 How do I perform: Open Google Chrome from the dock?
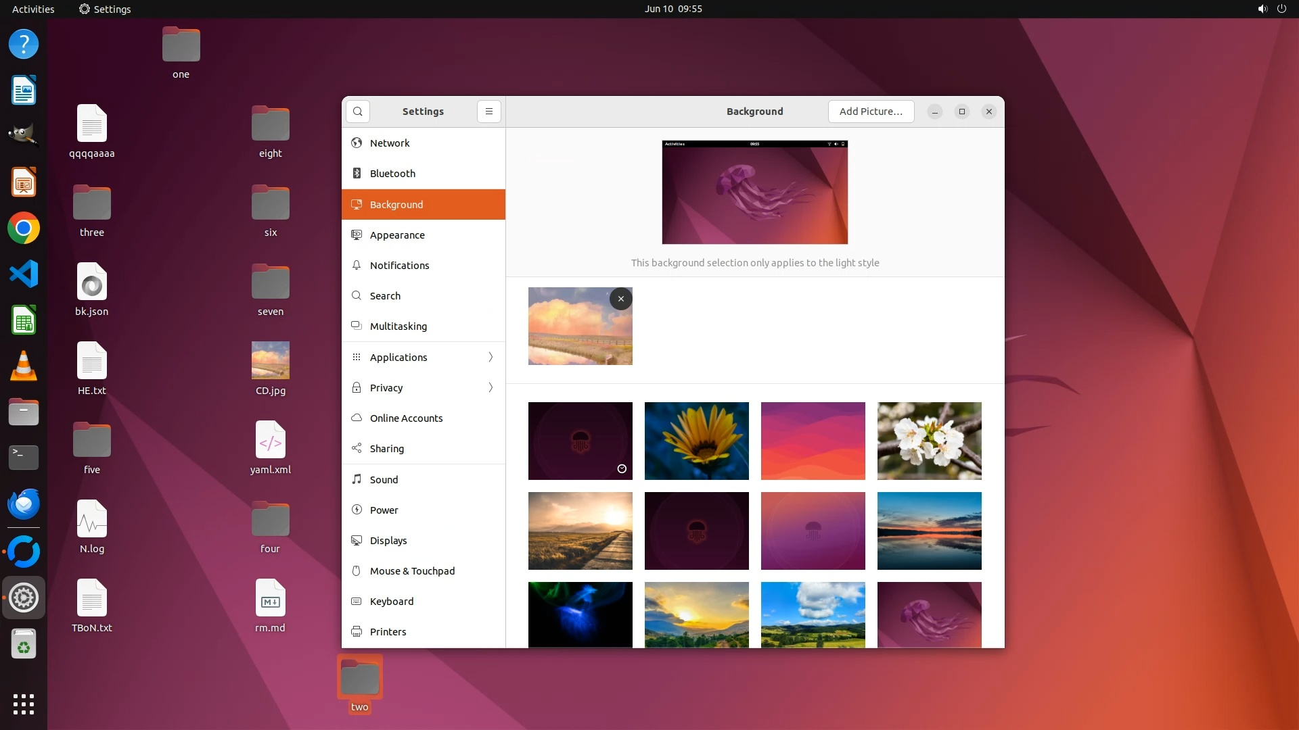[x=24, y=228]
